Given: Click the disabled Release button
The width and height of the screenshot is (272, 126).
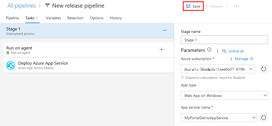Looking at the screenshot, I should click(x=217, y=6).
